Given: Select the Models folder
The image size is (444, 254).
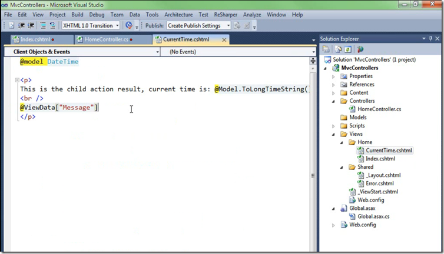Looking at the screenshot, I should 357,118.
